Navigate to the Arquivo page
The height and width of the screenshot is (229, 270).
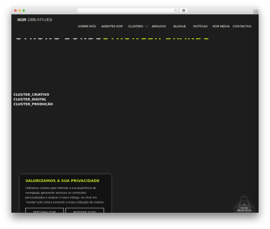159,27
